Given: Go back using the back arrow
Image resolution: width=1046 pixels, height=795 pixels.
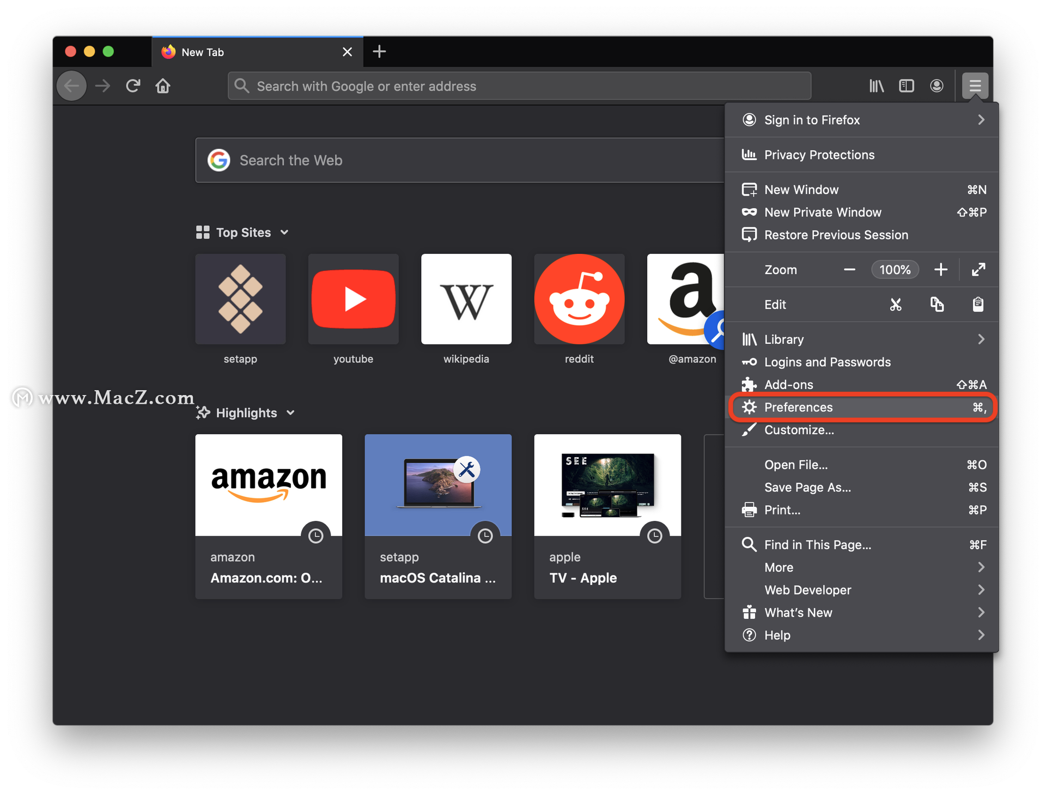Looking at the screenshot, I should click(x=71, y=86).
